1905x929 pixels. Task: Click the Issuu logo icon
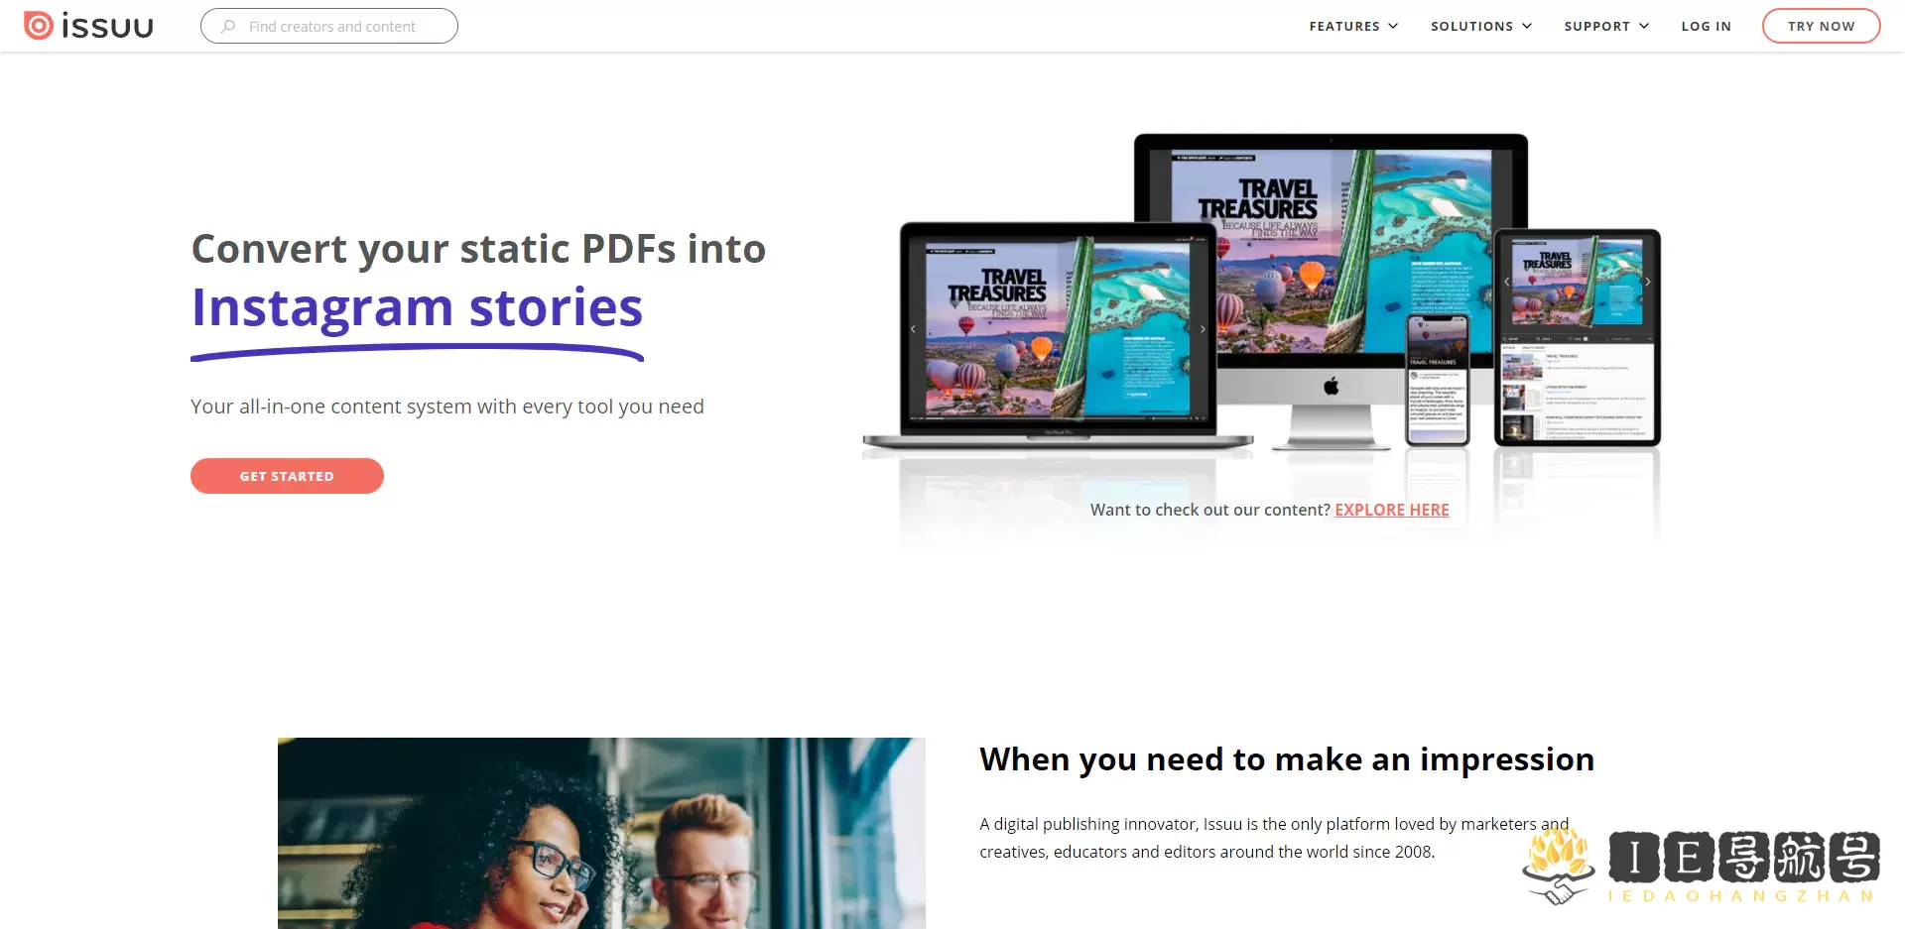click(38, 26)
